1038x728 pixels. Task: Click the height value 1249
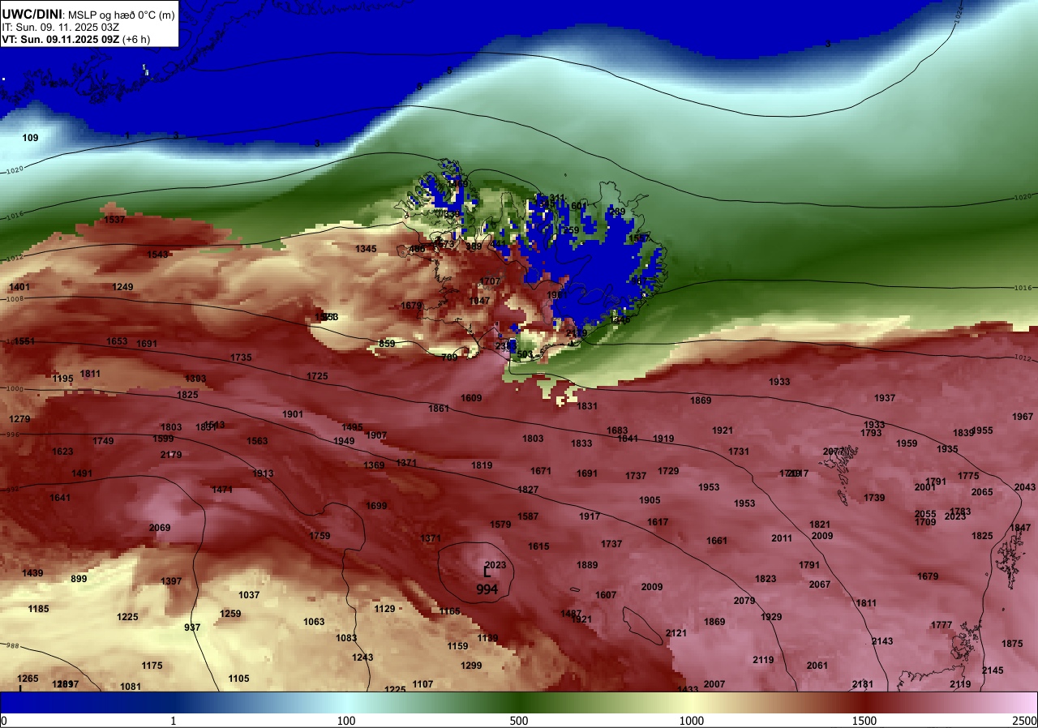point(122,287)
